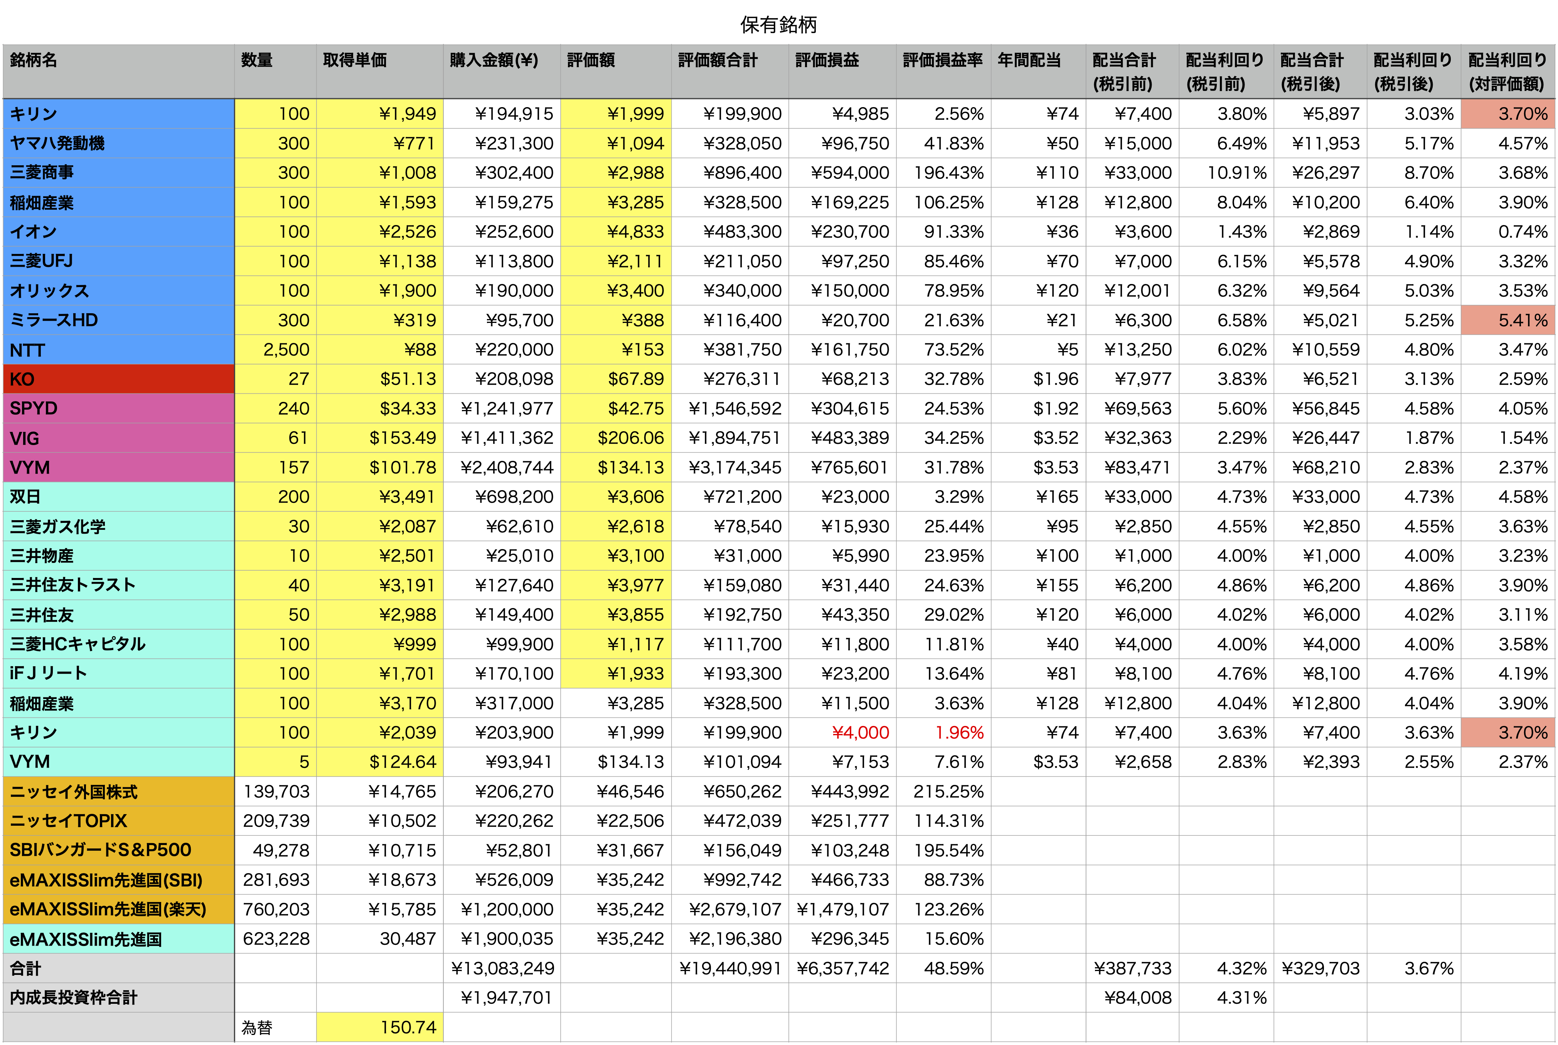Click the ¥84,008 dividend cell
This screenshot has height=1045, width=1558.
pyautogui.click(x=1133, y=998)
